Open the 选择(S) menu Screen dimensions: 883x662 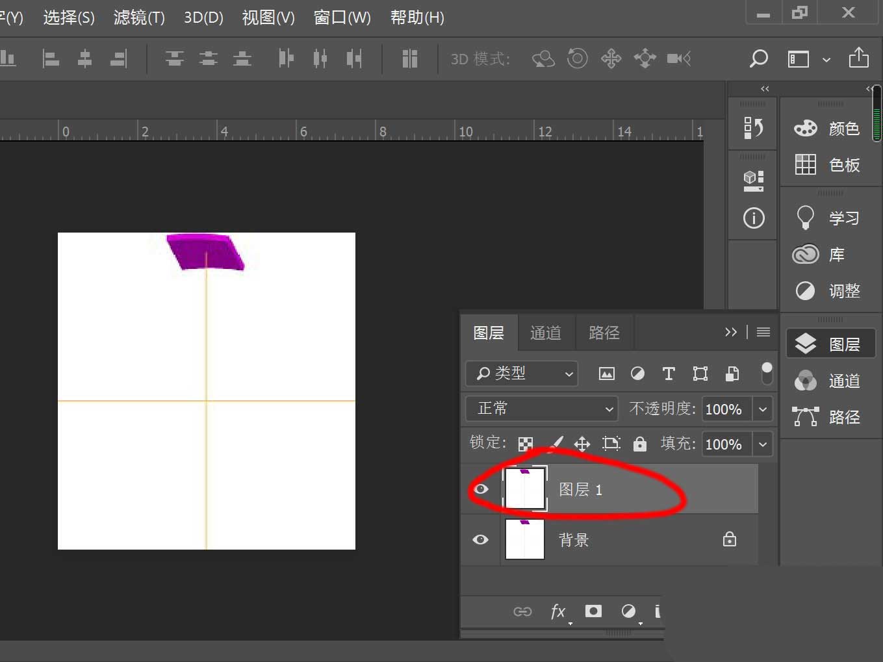pos(69,17)
